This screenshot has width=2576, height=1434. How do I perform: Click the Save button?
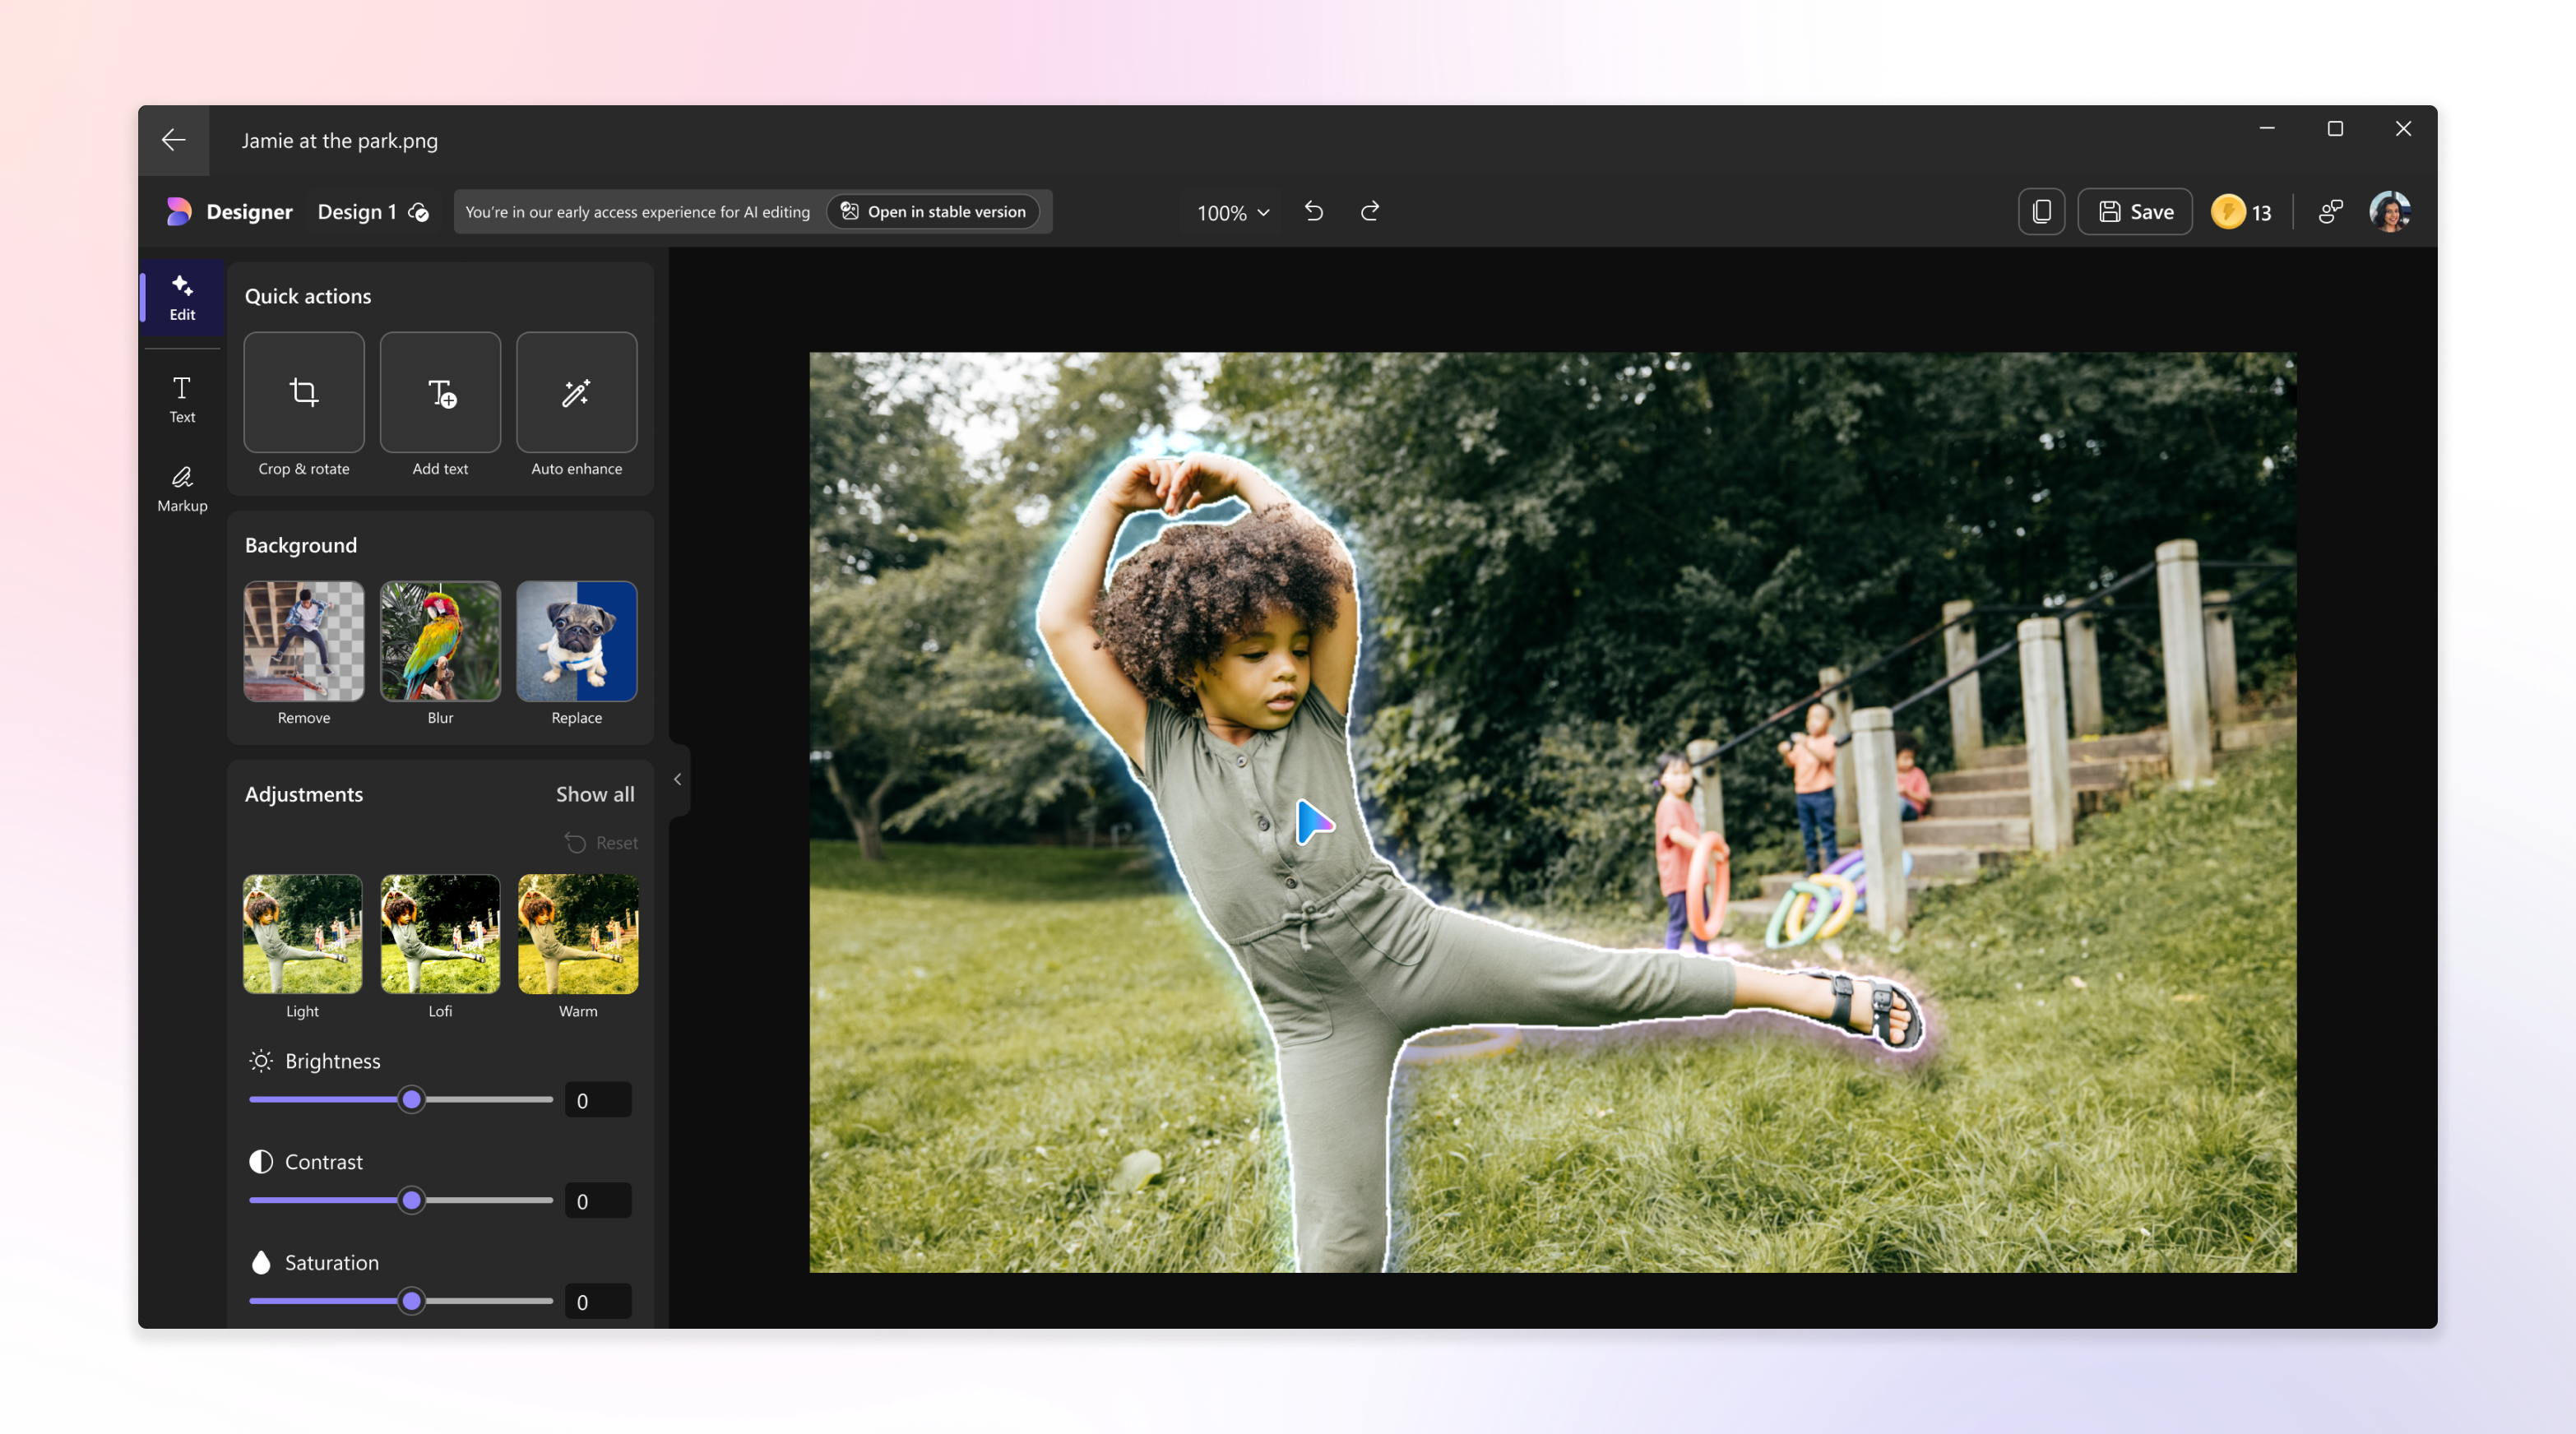pos(2134,211)
